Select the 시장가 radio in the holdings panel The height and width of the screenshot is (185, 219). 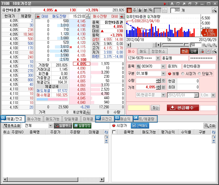[x=114, y=126]
